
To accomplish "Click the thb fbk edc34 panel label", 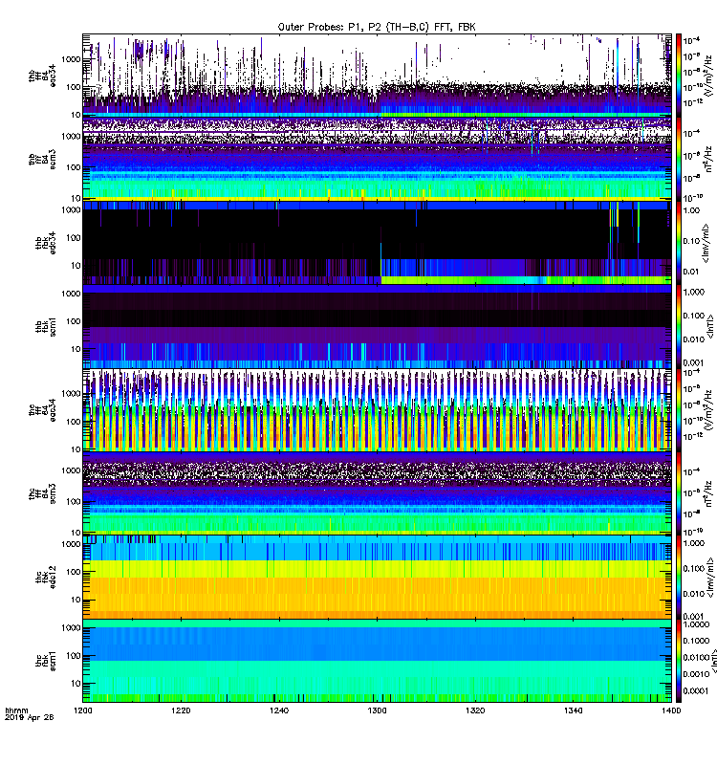I will 45,243.
